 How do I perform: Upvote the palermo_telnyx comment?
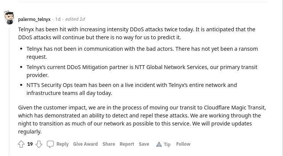[21, 144]
